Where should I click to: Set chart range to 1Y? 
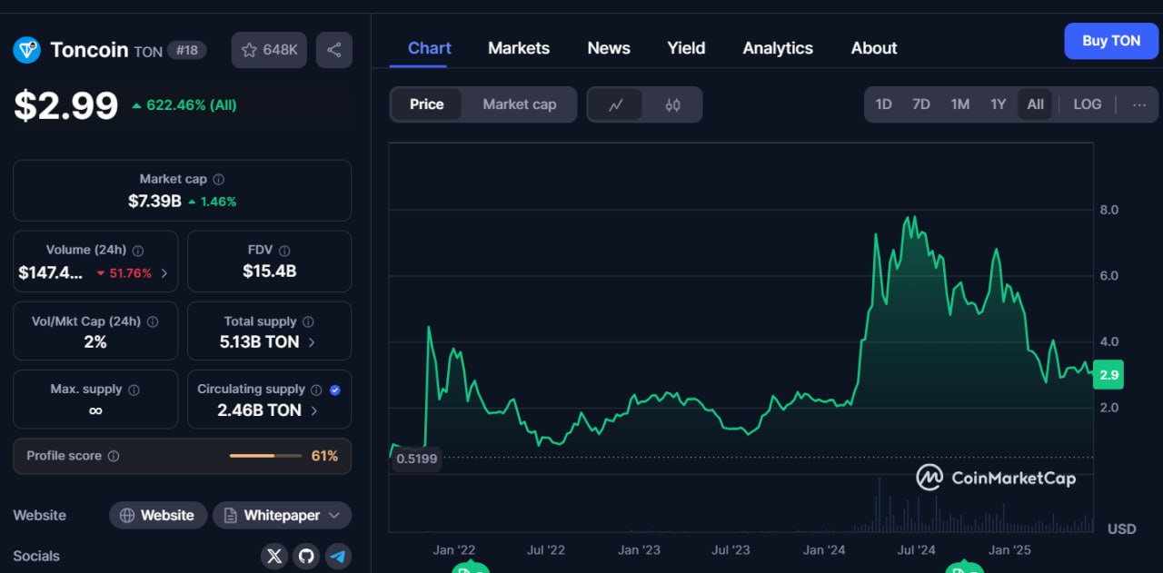tap(998, 104)
